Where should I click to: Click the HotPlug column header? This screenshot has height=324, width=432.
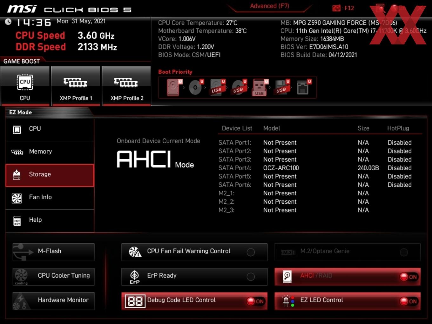tap(398, 128)
